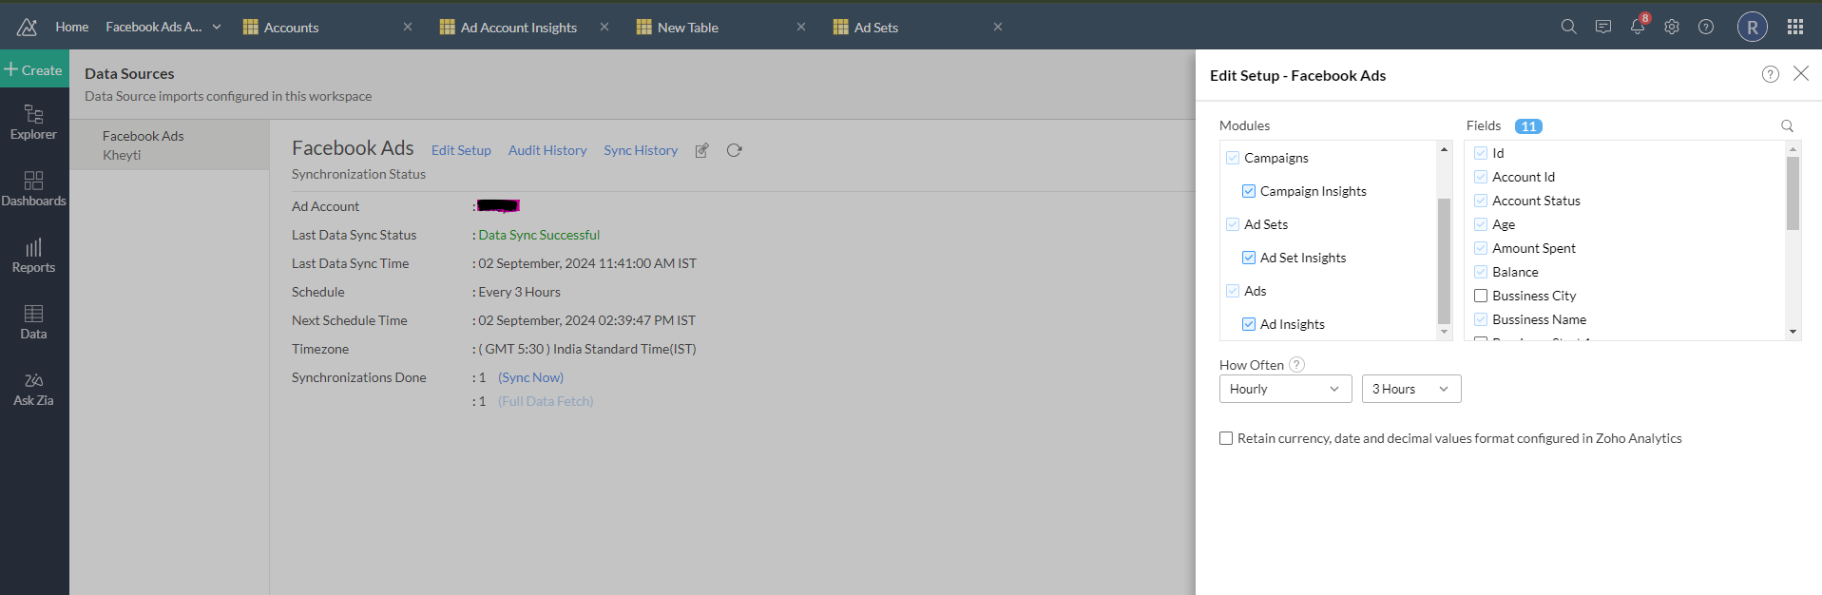1822x595 pixels.
Task: Switch to the Accounts tab
Action: click(x=291, y=28)
